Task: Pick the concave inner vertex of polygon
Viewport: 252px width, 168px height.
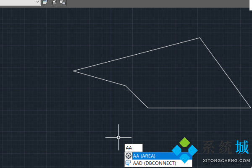Action: (126, 86)
